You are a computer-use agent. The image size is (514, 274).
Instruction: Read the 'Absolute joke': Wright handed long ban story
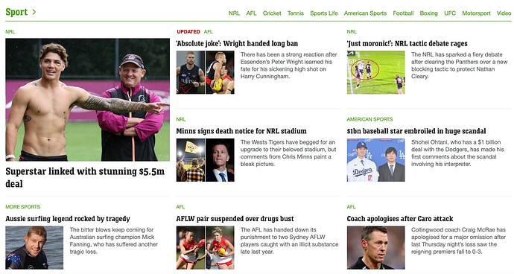tap(237, 43)
